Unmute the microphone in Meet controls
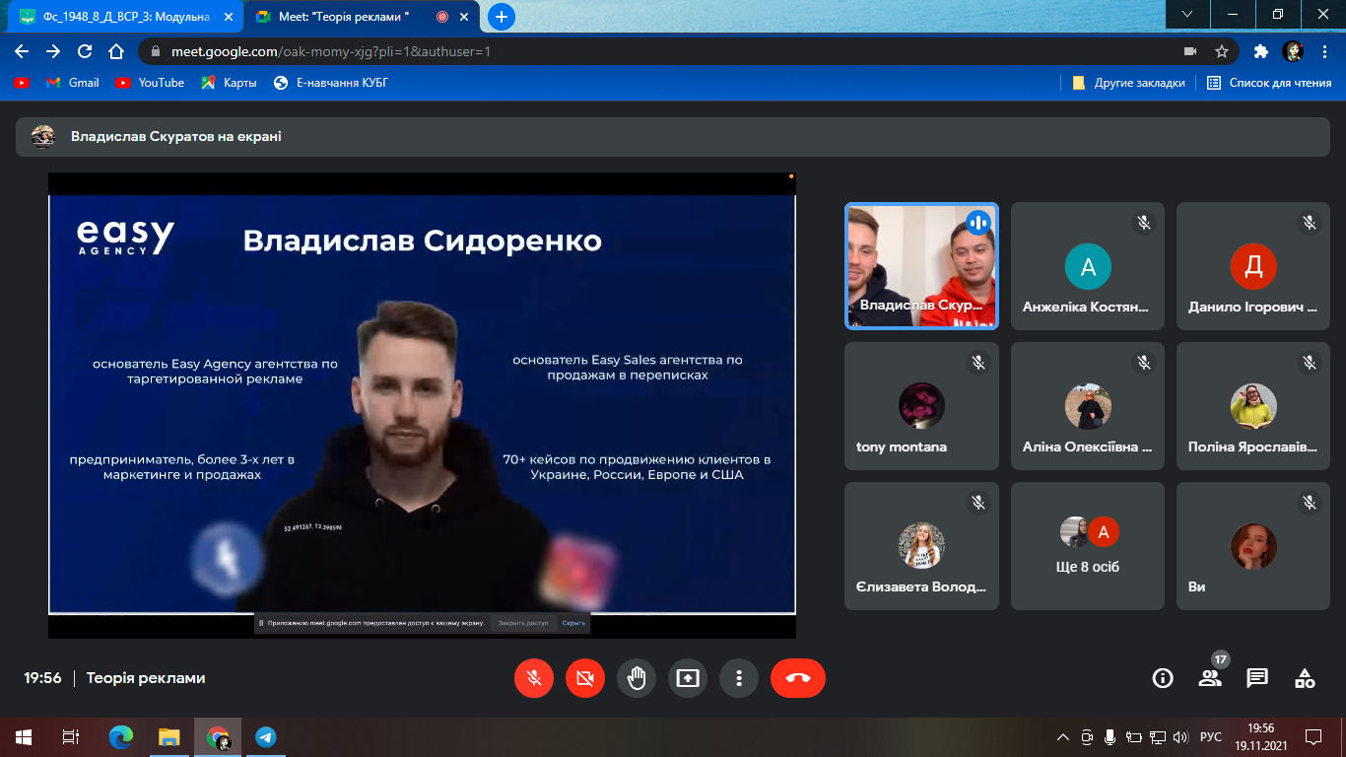The width and height of the screenshot is (1346, 757). (x=533, y=678)
